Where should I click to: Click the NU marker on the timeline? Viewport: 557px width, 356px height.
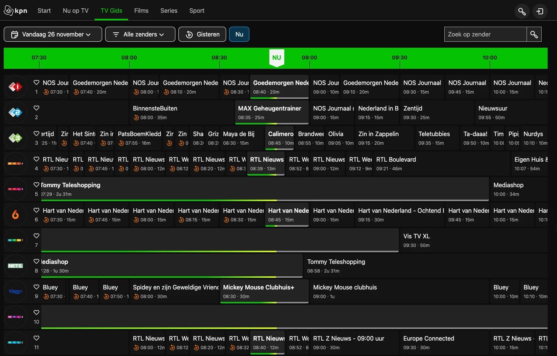click(x=277, y=58)
